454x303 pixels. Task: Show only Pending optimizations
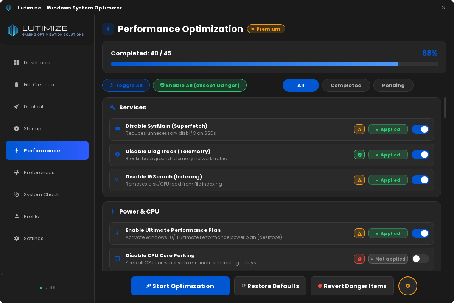(x=393, y=85)
